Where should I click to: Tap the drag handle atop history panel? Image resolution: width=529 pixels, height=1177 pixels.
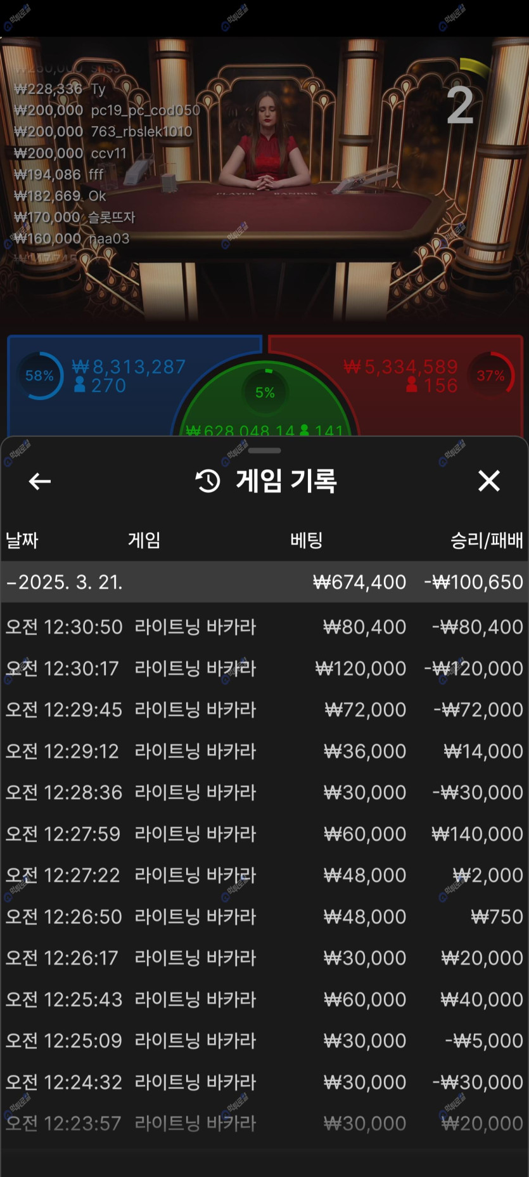coord(264,451)
